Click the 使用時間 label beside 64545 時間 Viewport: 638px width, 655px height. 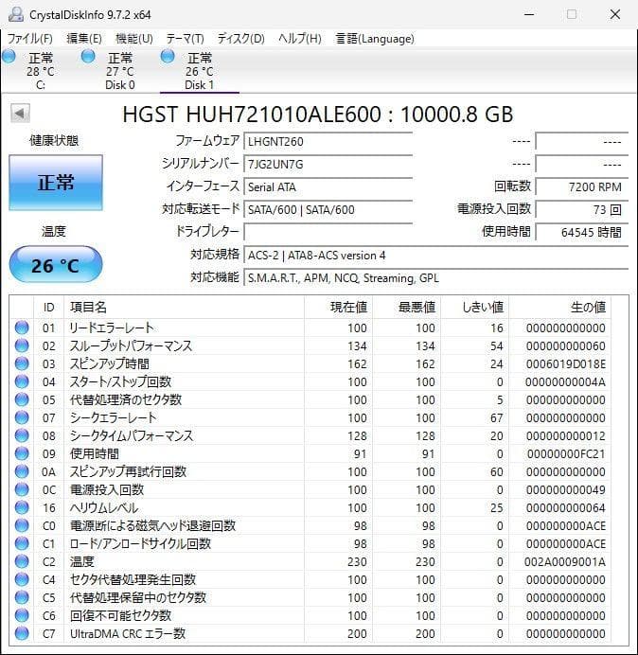tap(506, 231)
